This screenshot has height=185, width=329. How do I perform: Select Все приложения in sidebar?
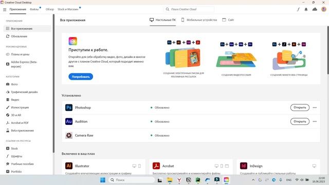pyautogui.click(x=27, y=29)
